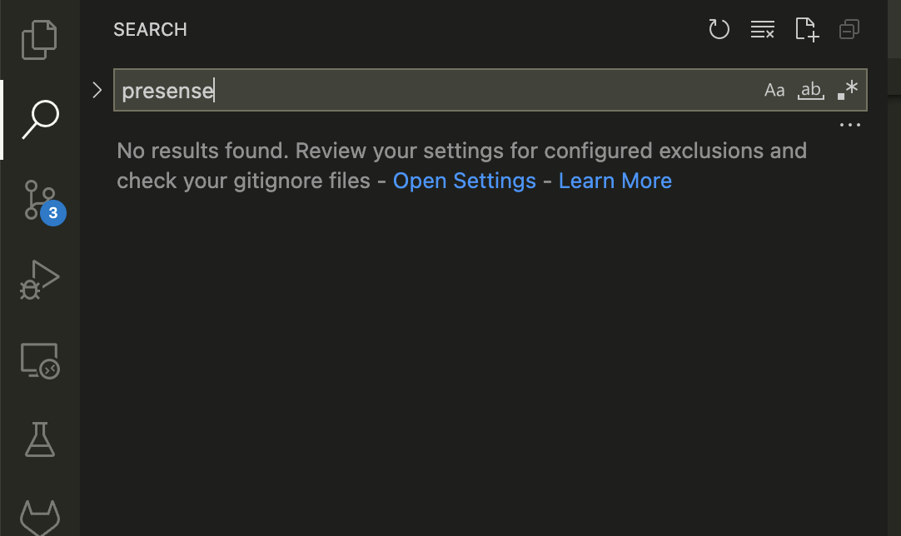Open the Run and Debug view

(x=39, y=280)
